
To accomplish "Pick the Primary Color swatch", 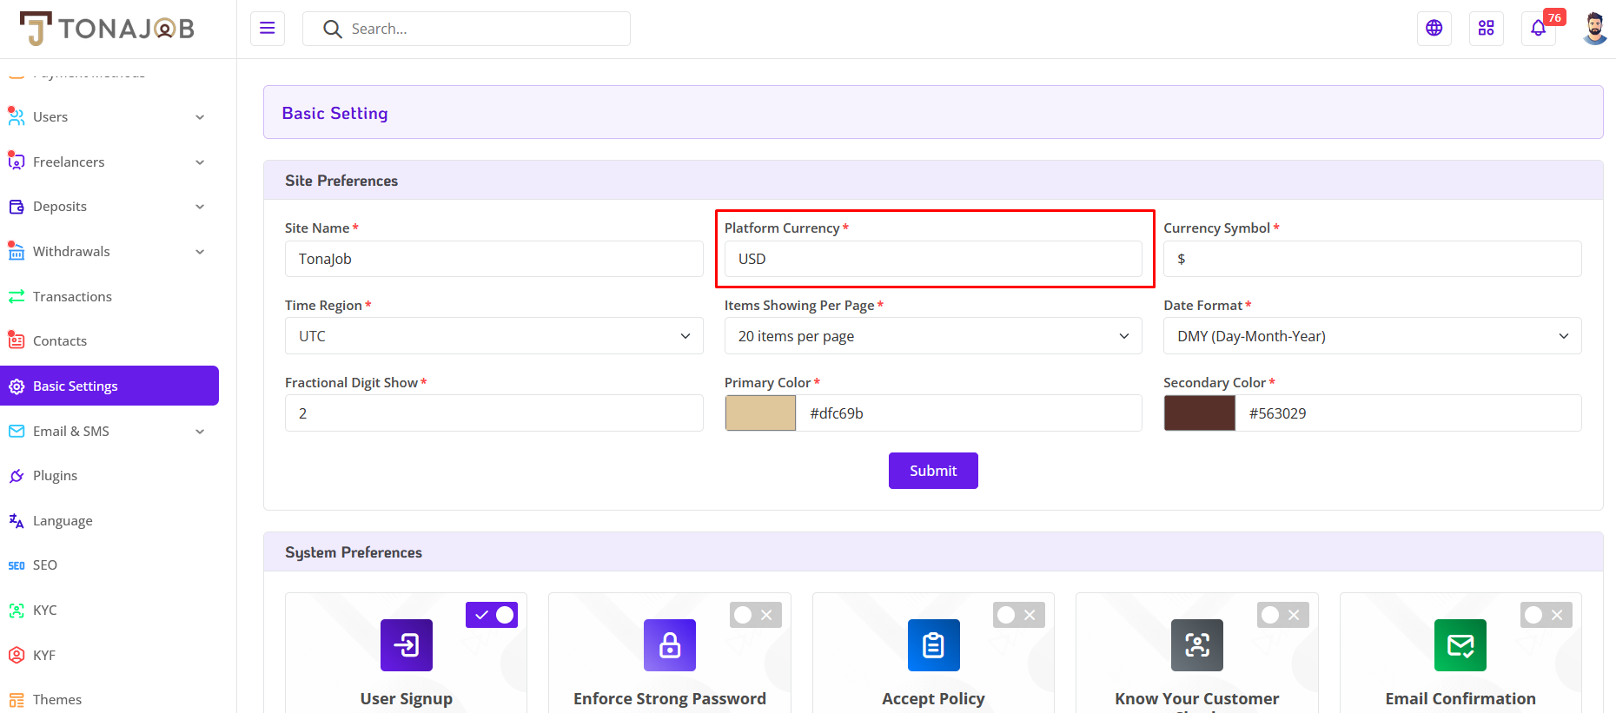I will 760,413.
